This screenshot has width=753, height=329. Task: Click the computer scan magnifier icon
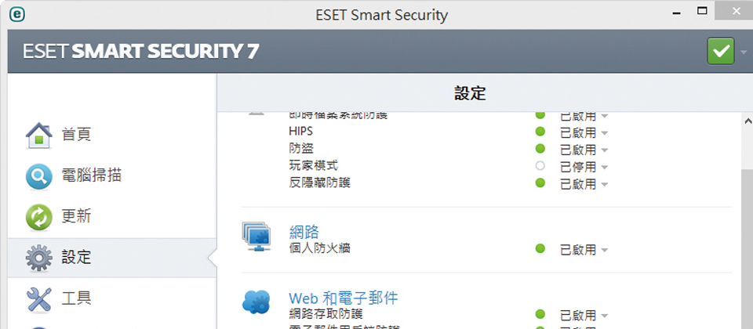[x=39, y=176]
